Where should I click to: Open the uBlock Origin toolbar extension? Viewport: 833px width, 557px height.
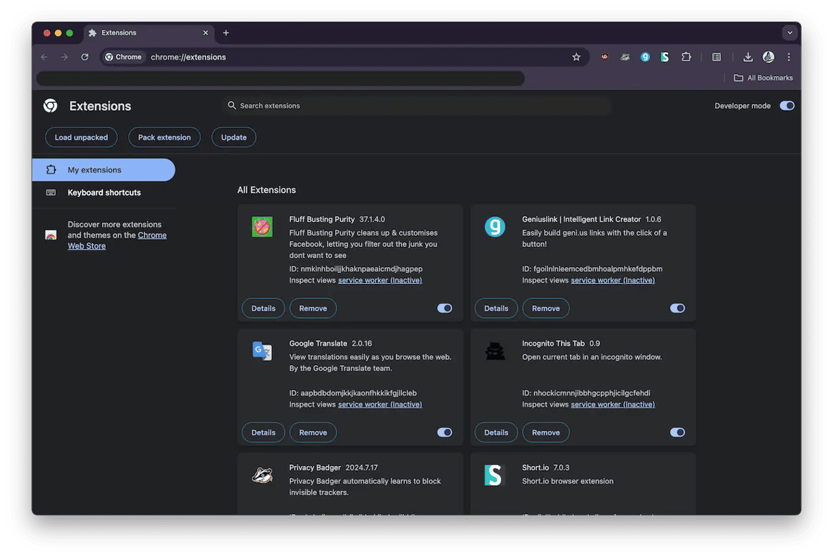(x=604, y=57)
